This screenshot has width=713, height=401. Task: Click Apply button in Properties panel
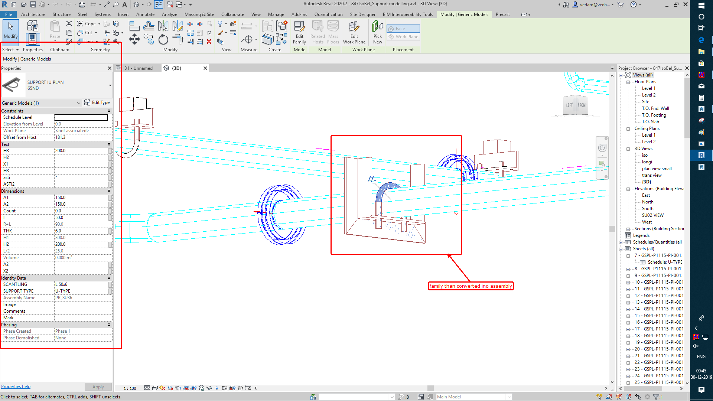point(97,386)
